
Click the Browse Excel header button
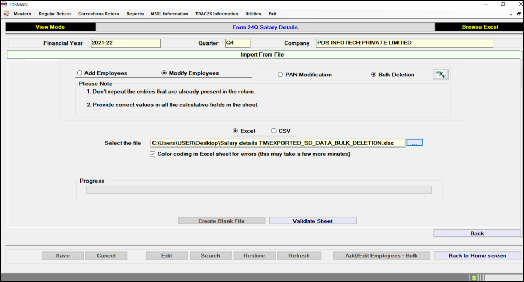479,27
